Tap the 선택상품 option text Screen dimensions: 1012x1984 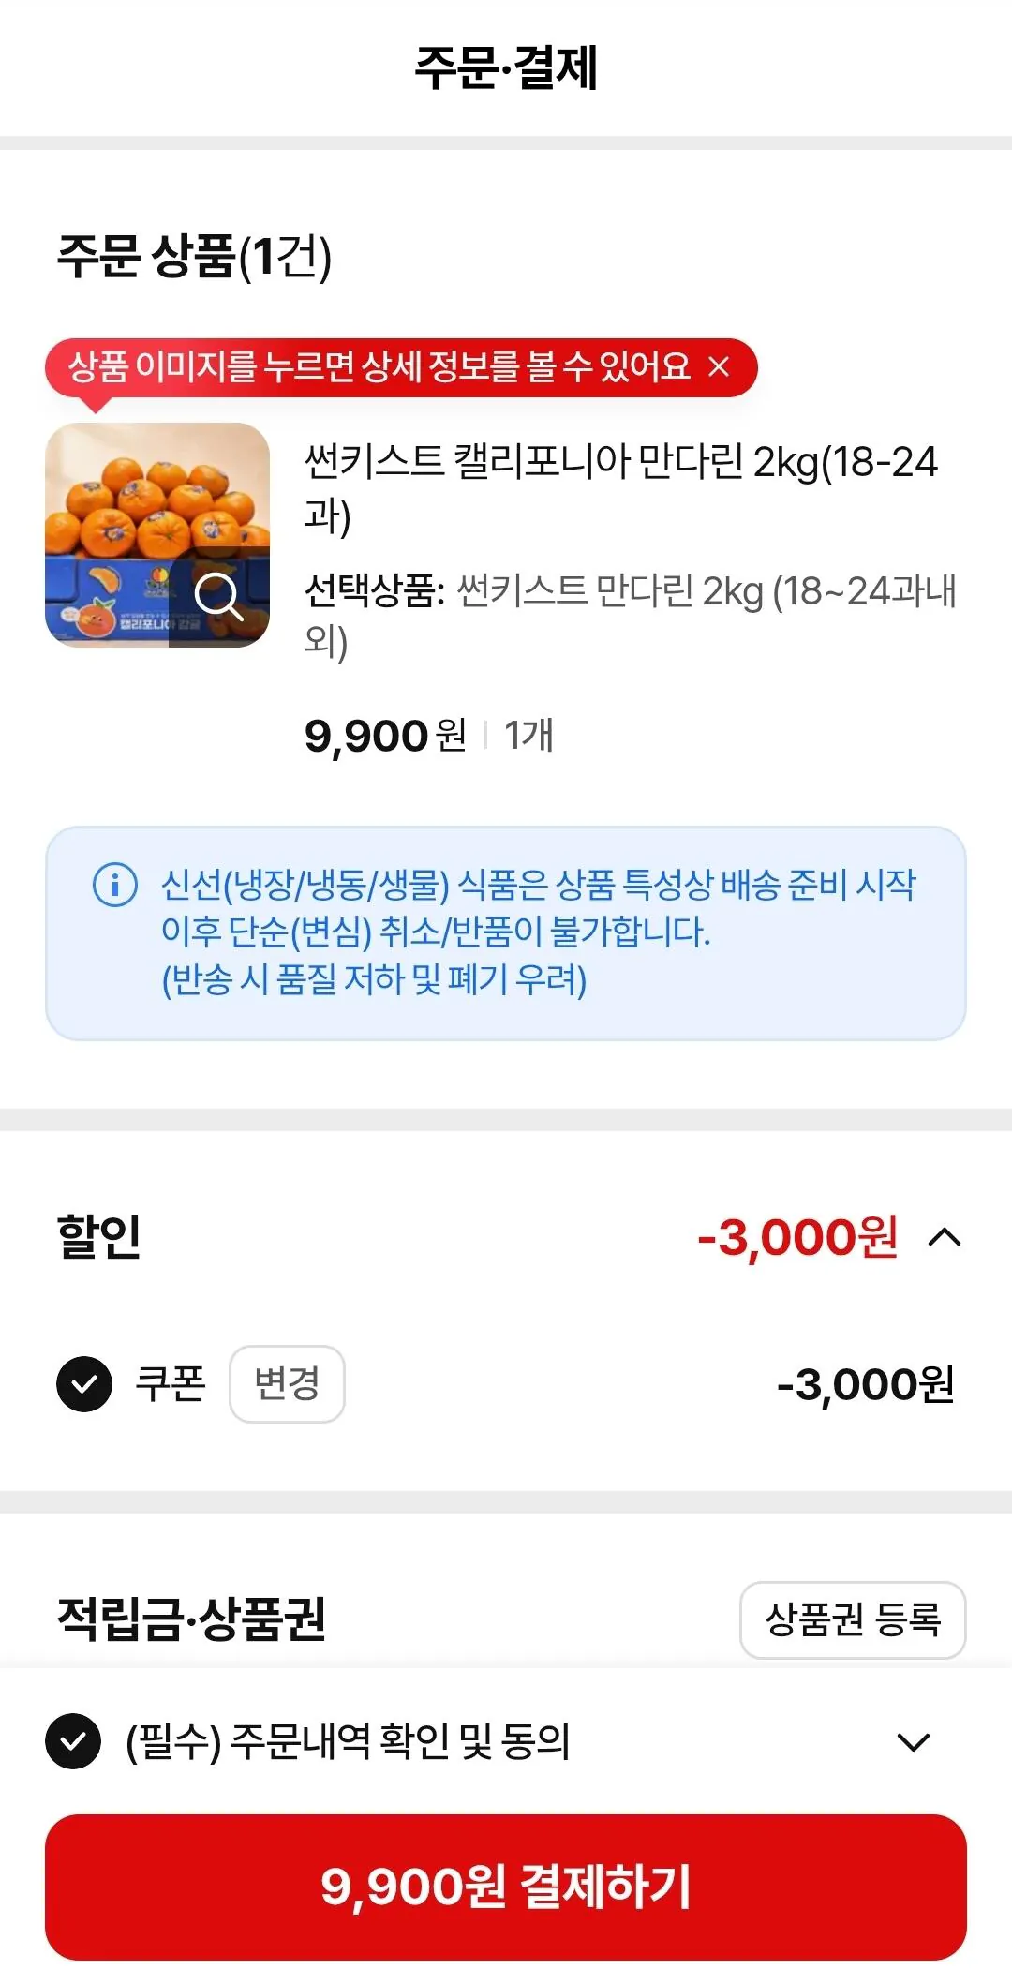coord(630,616)
